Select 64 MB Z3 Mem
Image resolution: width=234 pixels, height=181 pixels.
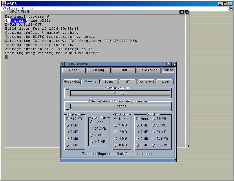153,132
